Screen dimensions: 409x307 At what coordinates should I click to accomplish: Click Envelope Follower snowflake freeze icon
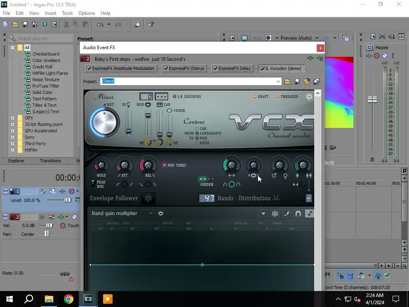[148, 199]
